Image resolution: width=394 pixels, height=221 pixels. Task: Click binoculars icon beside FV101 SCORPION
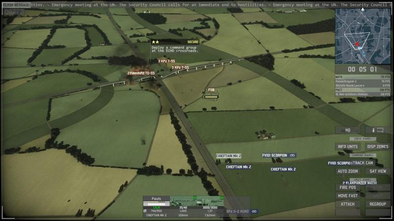click(x=292, y=155)
